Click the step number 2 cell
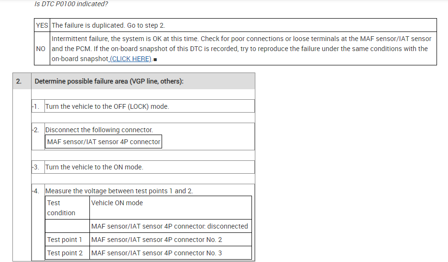448x262 pixels. (x=19, y=82)
